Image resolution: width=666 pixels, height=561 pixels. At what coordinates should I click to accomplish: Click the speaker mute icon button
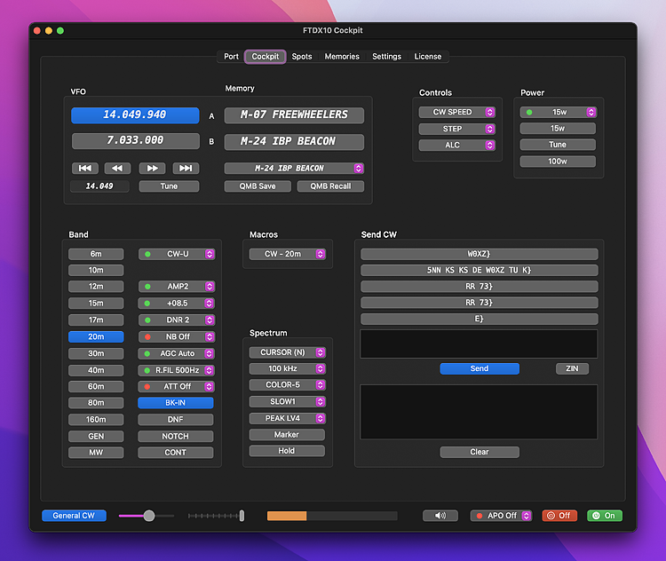pos(440,516)
